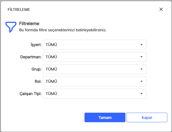Close the FİLTRELEME dialog with X
The height and width of the screenshot is (132, 172).
point(161,9)
